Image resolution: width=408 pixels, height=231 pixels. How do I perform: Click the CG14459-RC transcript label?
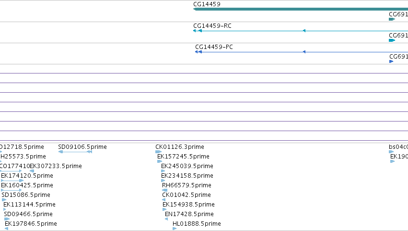(x=212, y=26)
